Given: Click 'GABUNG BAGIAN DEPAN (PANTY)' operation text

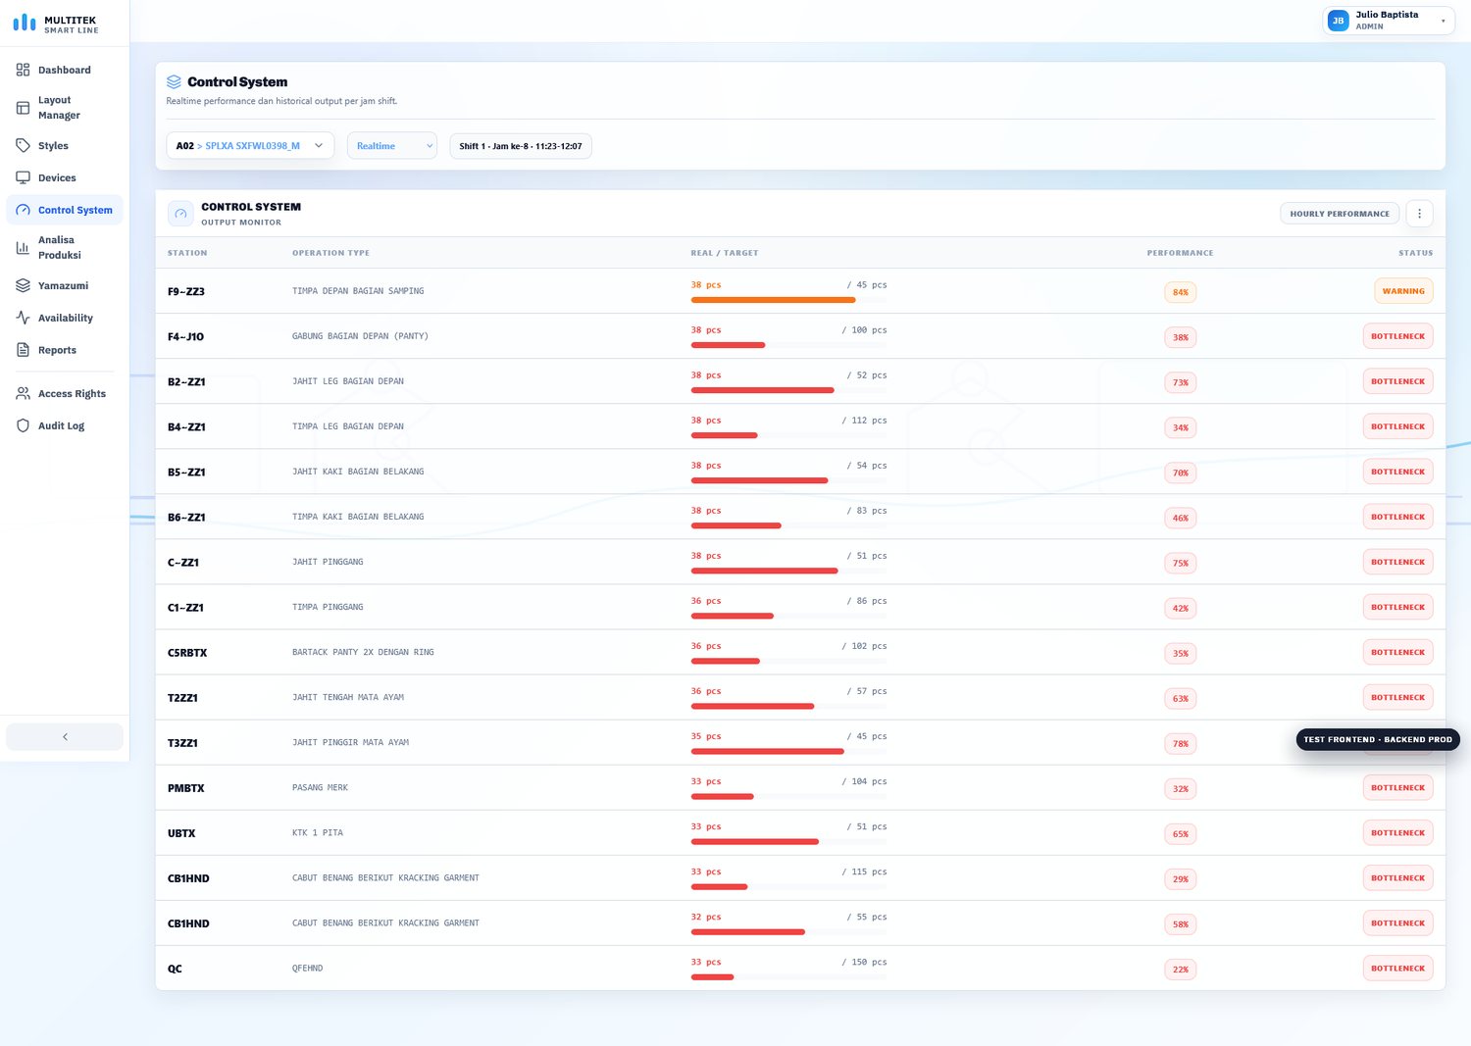Looking at the screenshot, I should 360,336.
